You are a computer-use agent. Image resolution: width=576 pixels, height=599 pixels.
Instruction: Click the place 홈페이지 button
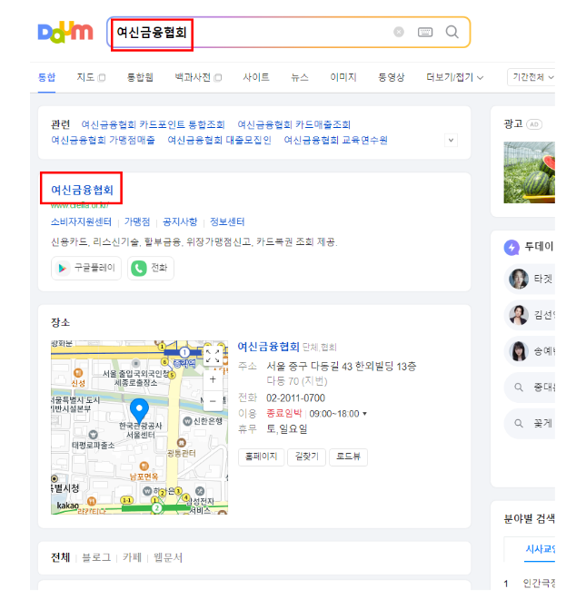pyautogui.click(x=262, y=457)
